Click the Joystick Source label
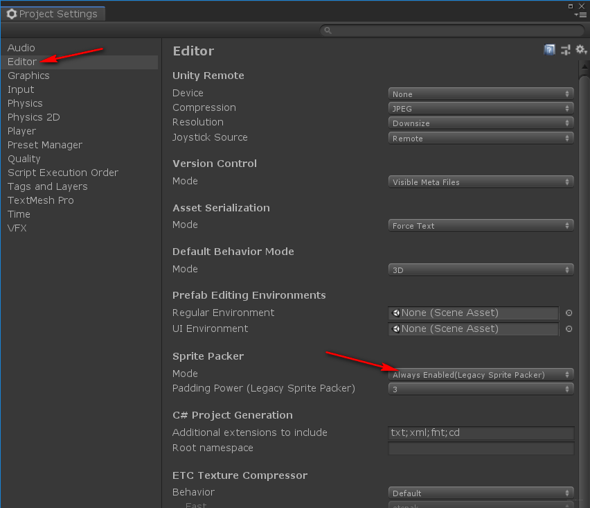Screen dimensions: 590x508 click(210, 137)
